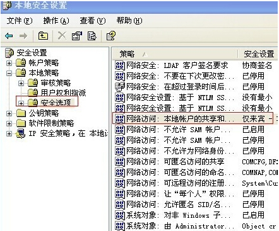This screenshot has width=279, height=231.
Task: Click the 安全设置 root node icon
Action: pyautogui.click(x=9, y=53)
